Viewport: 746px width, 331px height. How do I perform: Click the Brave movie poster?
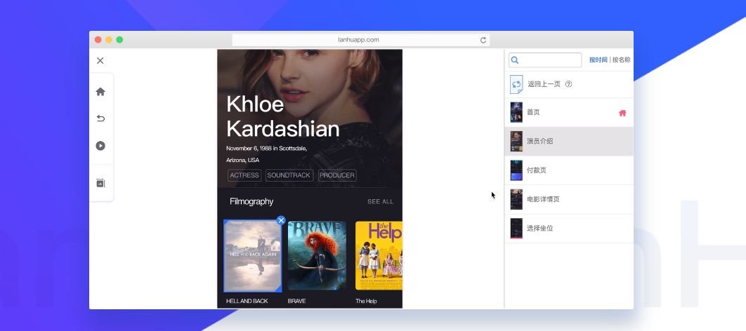317,255
